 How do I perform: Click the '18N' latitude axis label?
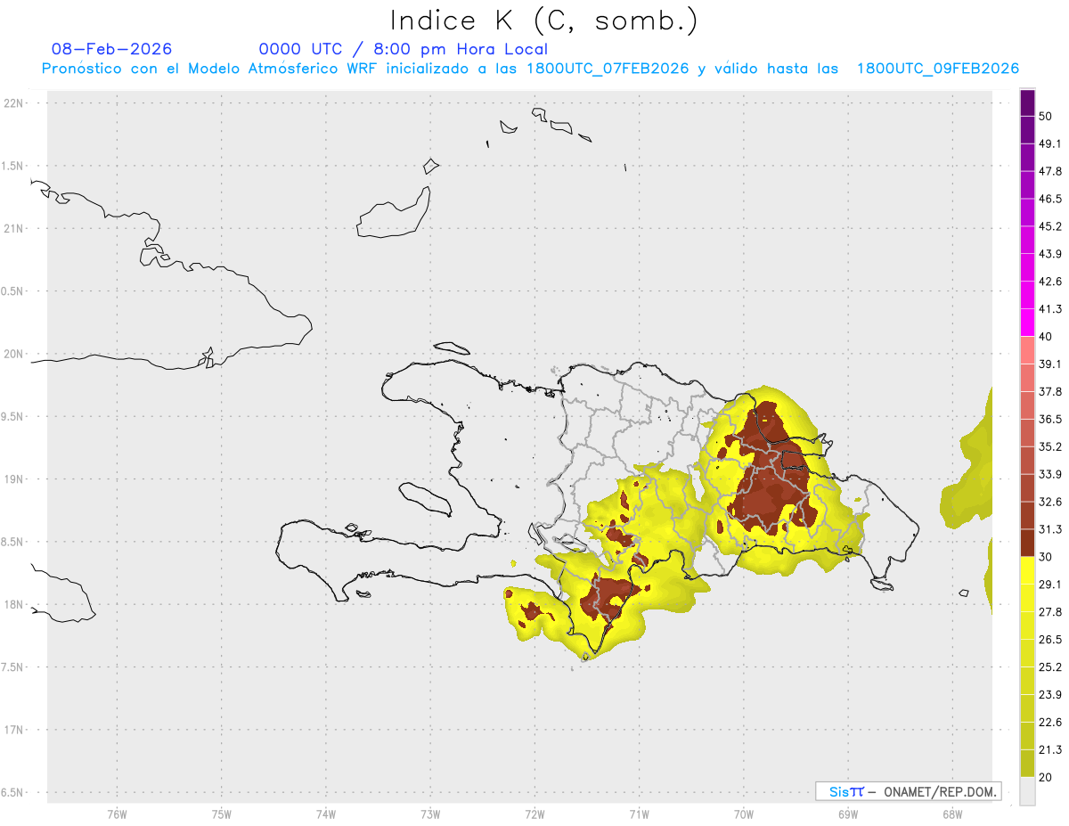pos(13,605)
